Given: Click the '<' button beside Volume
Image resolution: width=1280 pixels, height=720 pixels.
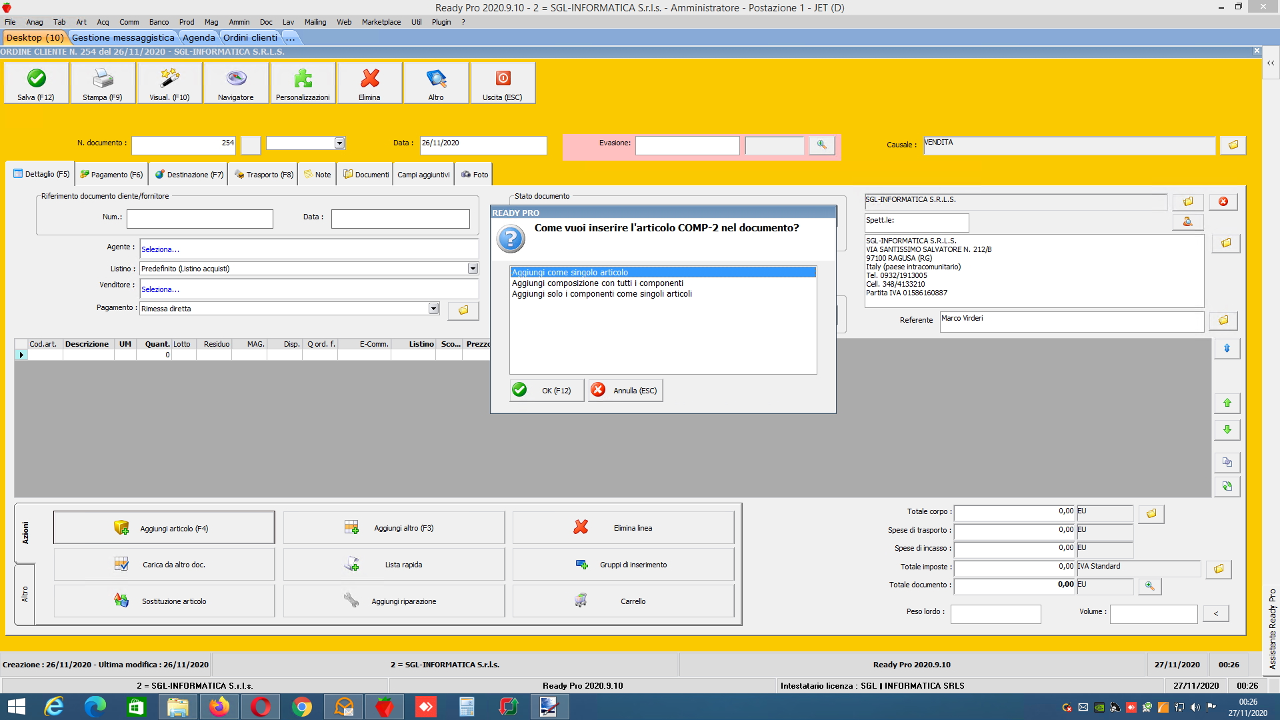Looking at the screenshot, I should (1216, 614).
